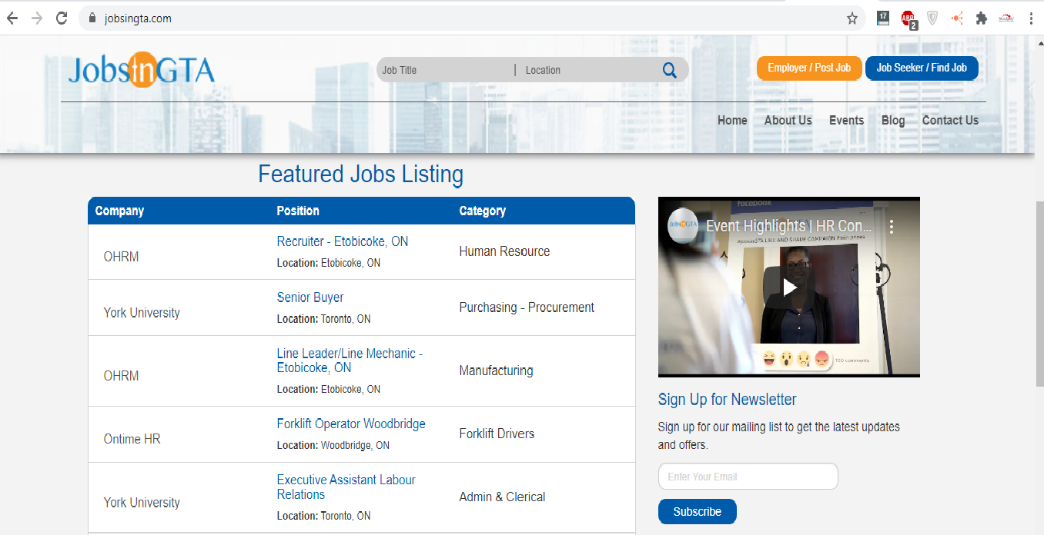Reload the page with the refresh icon
The width and height of the screenshot is (1044, 535).
coord(62,18)
